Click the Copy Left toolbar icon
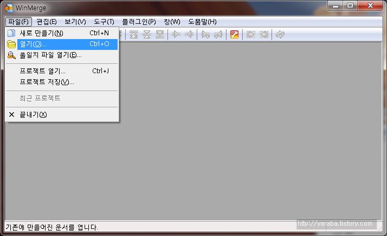This screenshot has width=387, height=236. click(189, 34)
